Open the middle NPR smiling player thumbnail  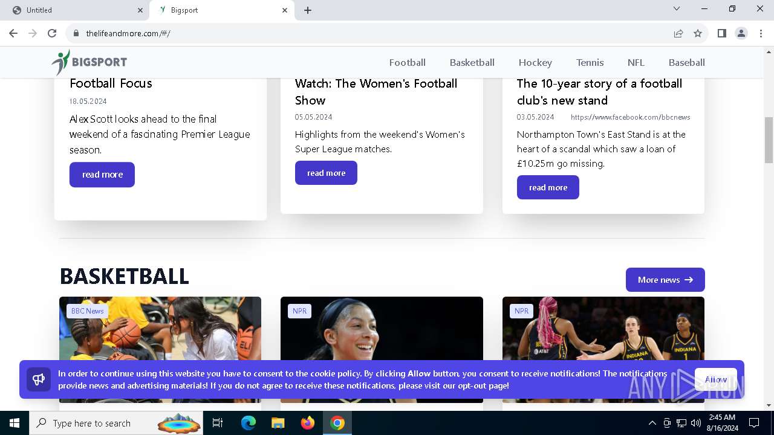pos(382,349)
